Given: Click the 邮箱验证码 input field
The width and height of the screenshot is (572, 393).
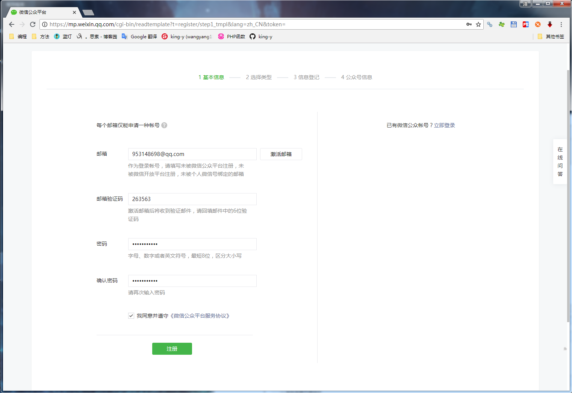Looking at the screenshot, I should tap(192, 199).
